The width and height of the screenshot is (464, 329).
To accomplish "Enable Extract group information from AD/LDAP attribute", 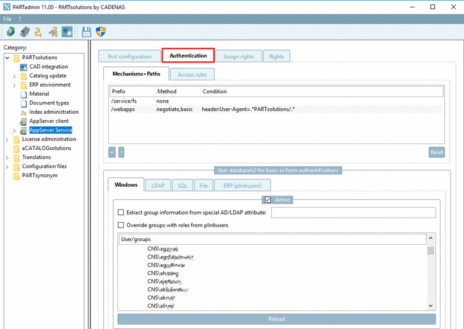I will 121,212.
